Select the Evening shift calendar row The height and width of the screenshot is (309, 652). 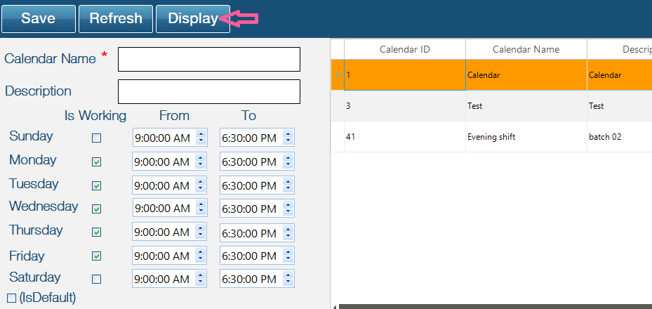(491, 137)
